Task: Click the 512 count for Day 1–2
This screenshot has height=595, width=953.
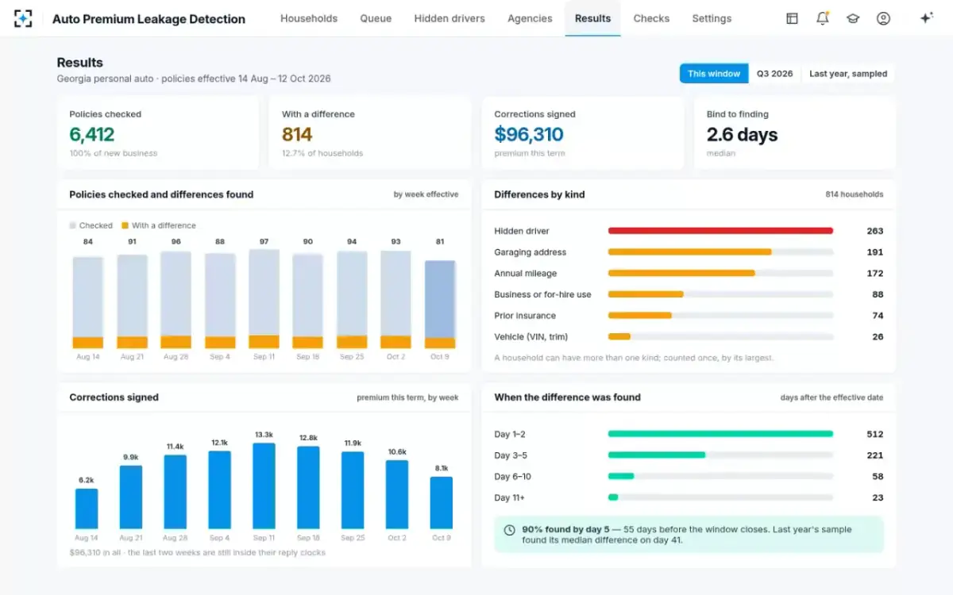Action: point(874,434)
